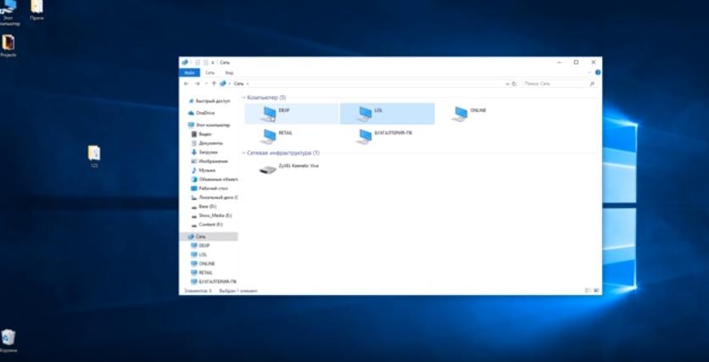This screenshot has width=709, height=362.
Task: Select the RETAIL computer icon
Action: click(x=270, y=136)
